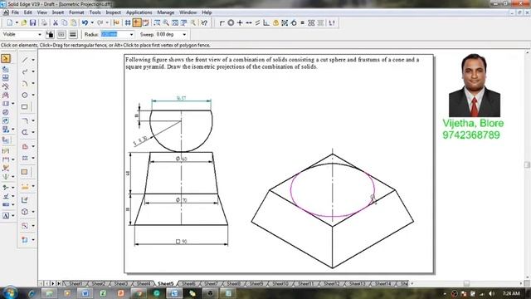The width and height of the screenshot is (531, 299).
Task: Click the Windows Start button
Action: coord(10,293)
